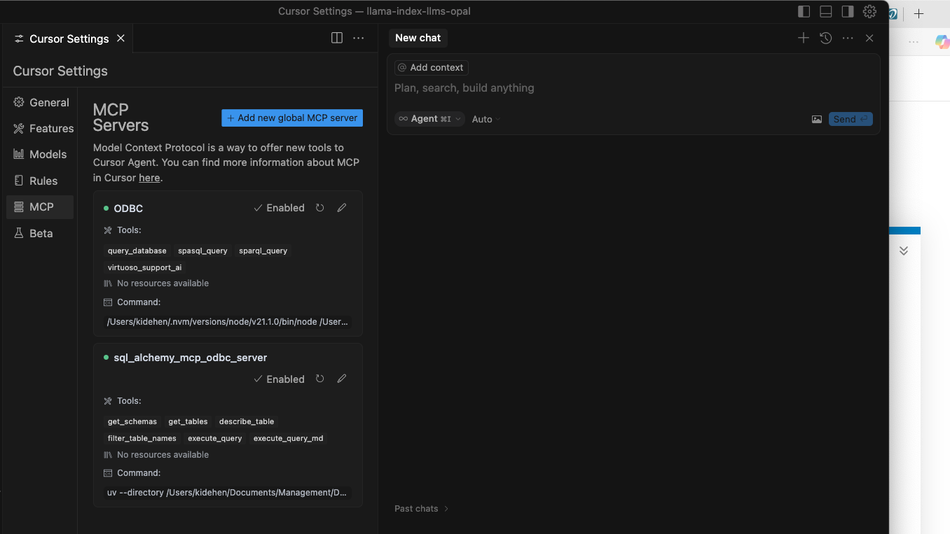Click the describe_table tool tag

click(x=247, y=421)
